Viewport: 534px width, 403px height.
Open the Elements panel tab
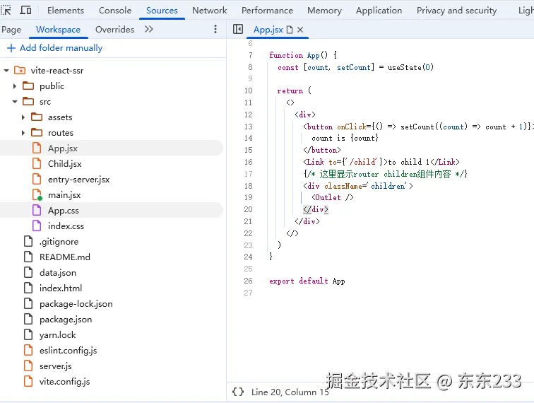coord(66,11)
